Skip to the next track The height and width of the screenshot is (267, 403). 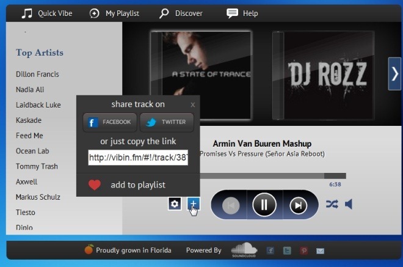coord(297,205)
